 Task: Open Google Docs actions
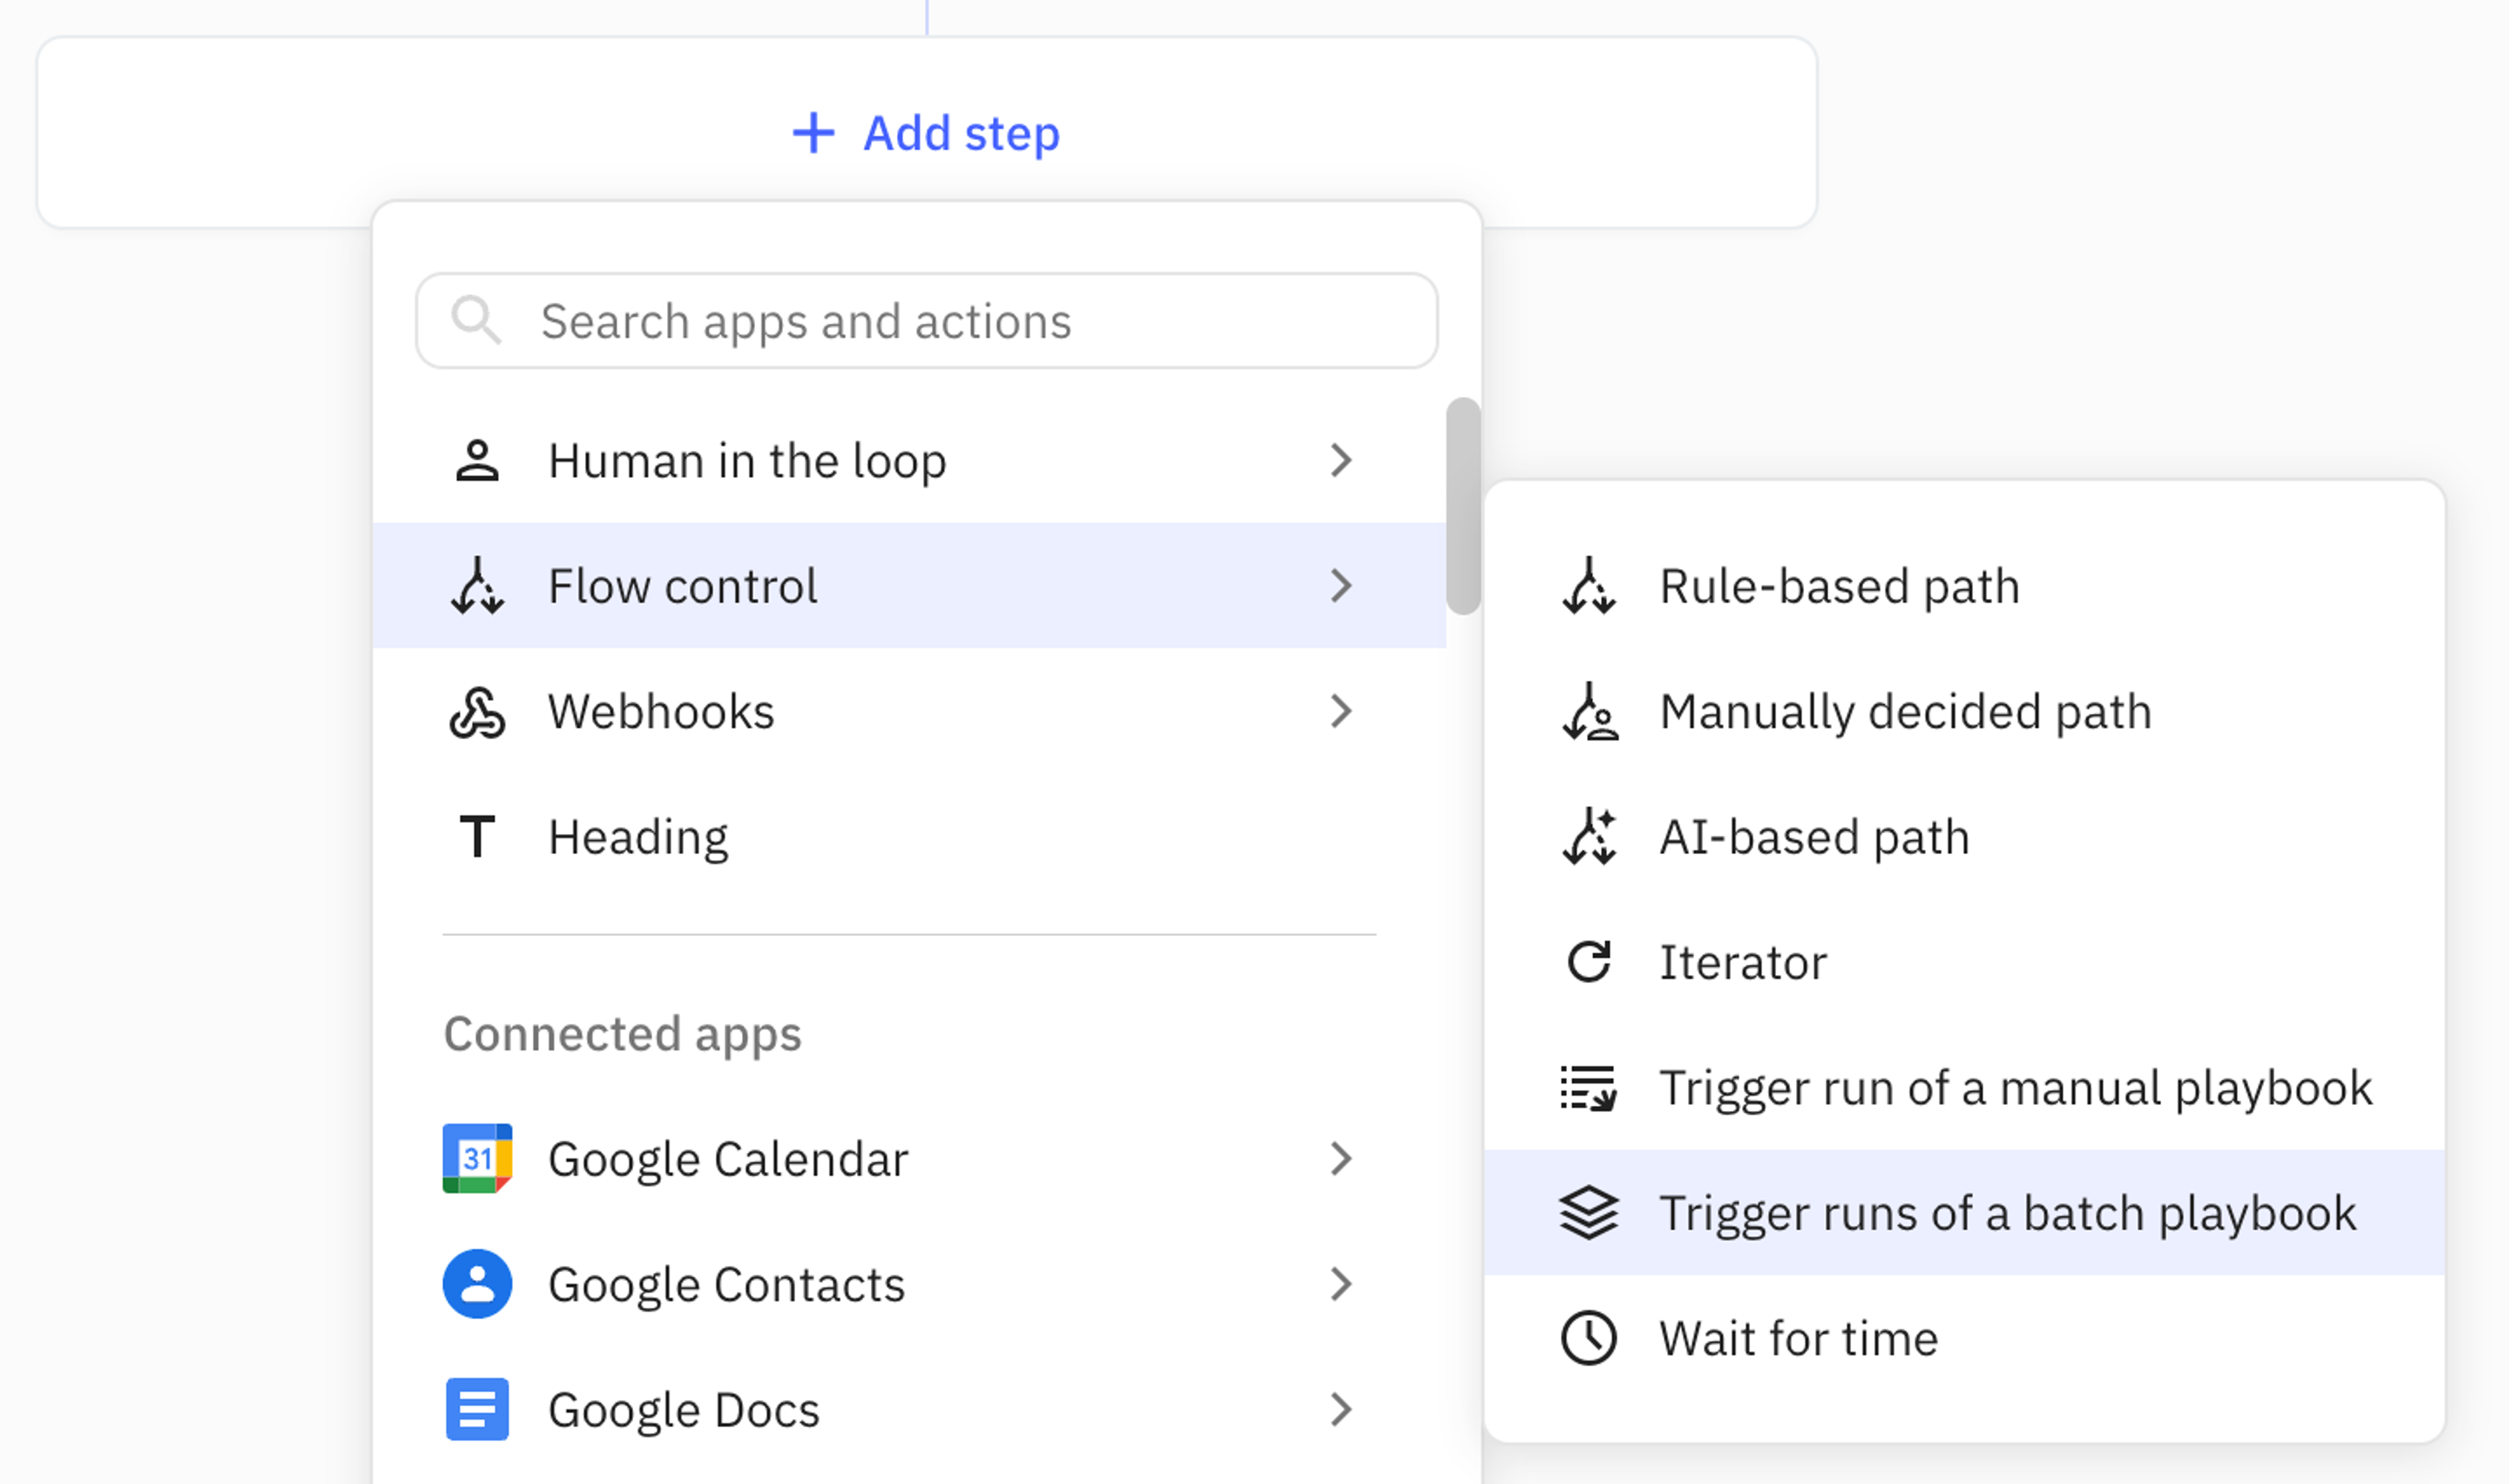(x=909, y=1410)
